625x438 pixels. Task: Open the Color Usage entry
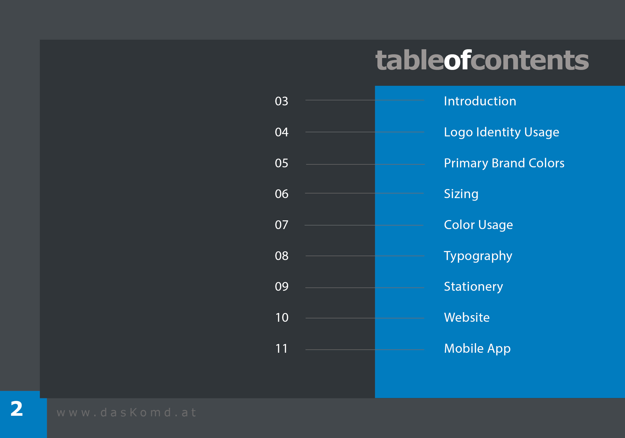click(x=478, y=225)
